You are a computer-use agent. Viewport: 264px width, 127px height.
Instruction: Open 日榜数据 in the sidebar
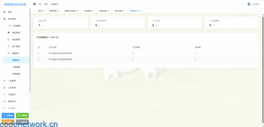click(16, 67)
